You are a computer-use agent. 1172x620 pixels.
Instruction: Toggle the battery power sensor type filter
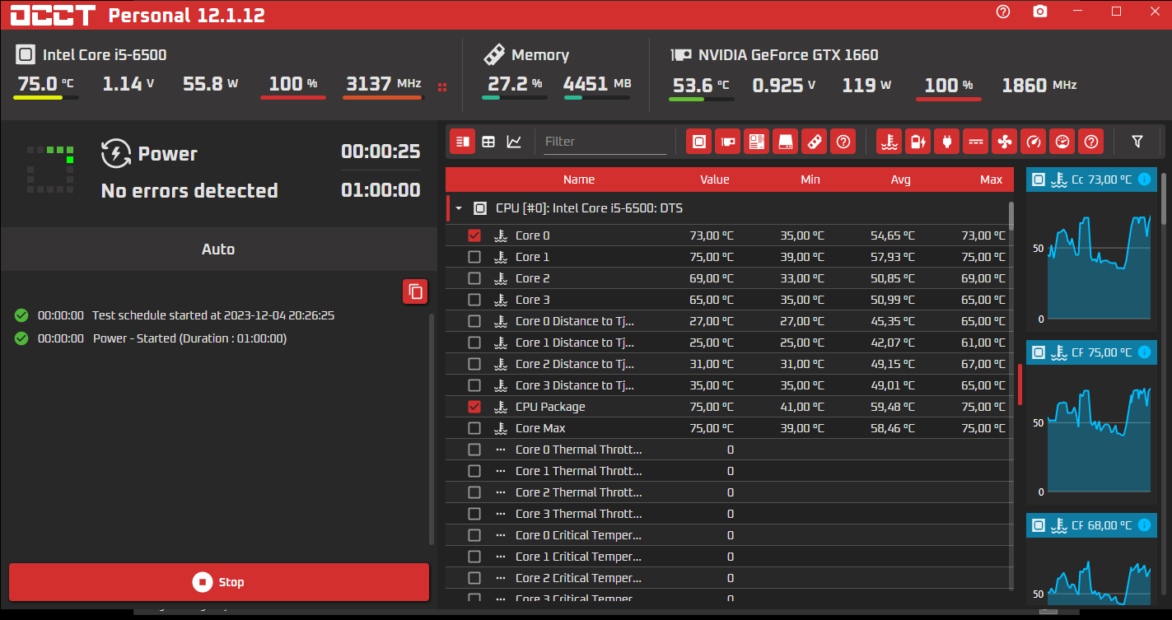tap(918, 142)
